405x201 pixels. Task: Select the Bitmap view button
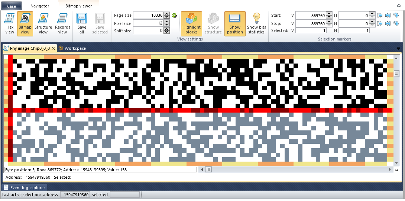point(25,24)
